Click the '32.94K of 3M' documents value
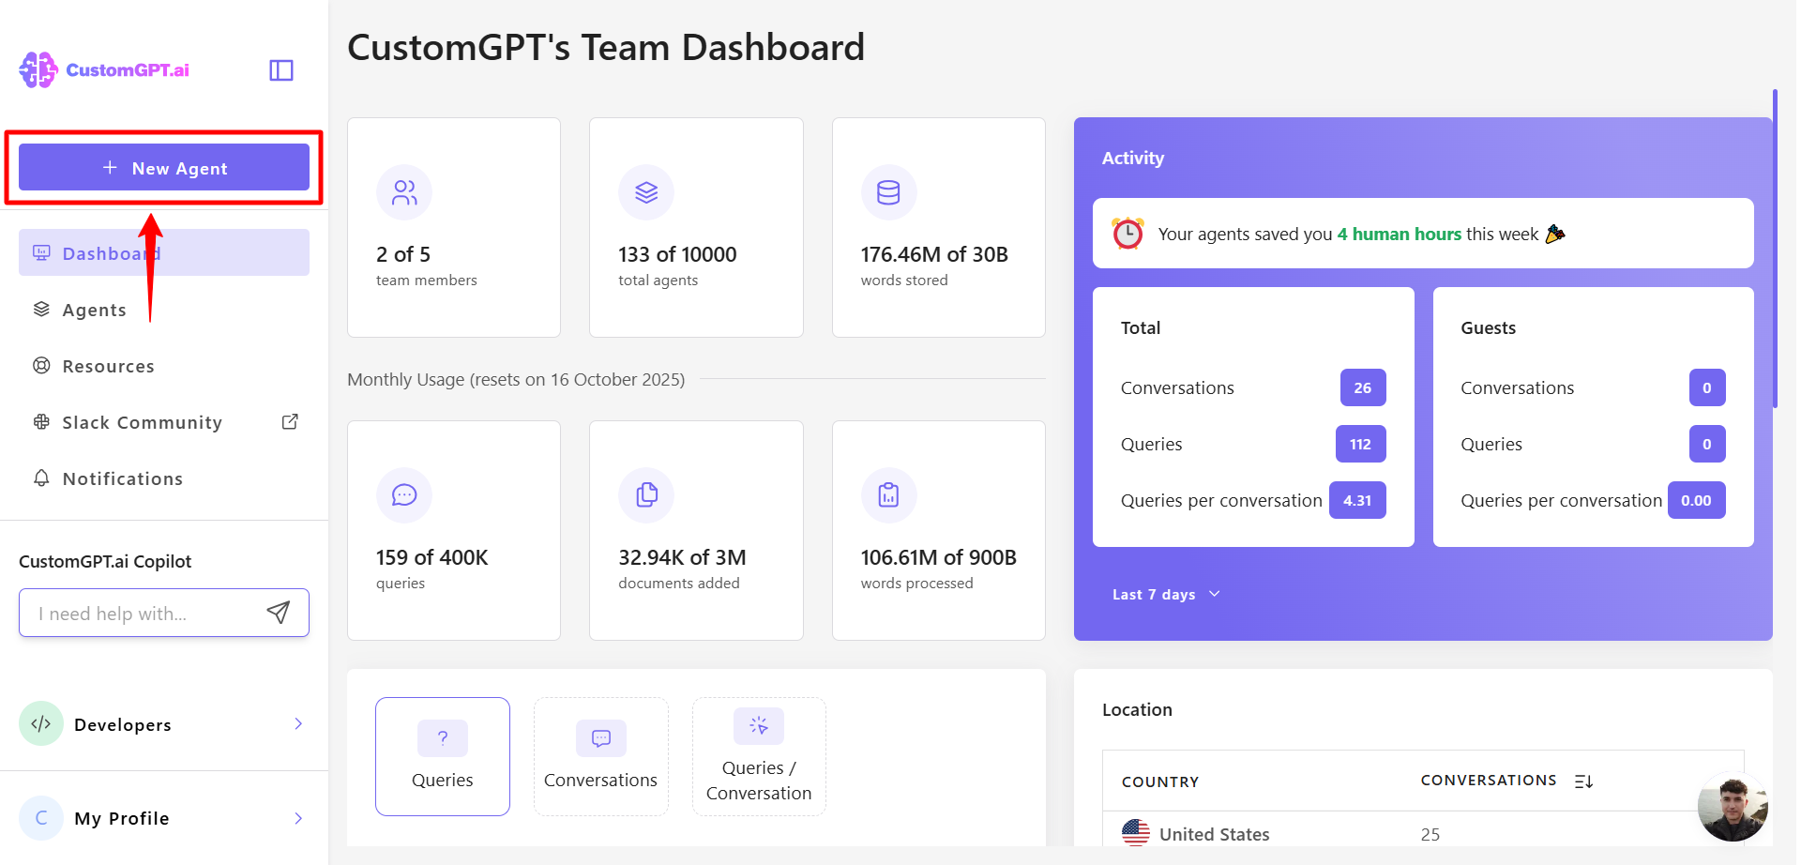The image size is (1801, 865). [x=682, y=557]
